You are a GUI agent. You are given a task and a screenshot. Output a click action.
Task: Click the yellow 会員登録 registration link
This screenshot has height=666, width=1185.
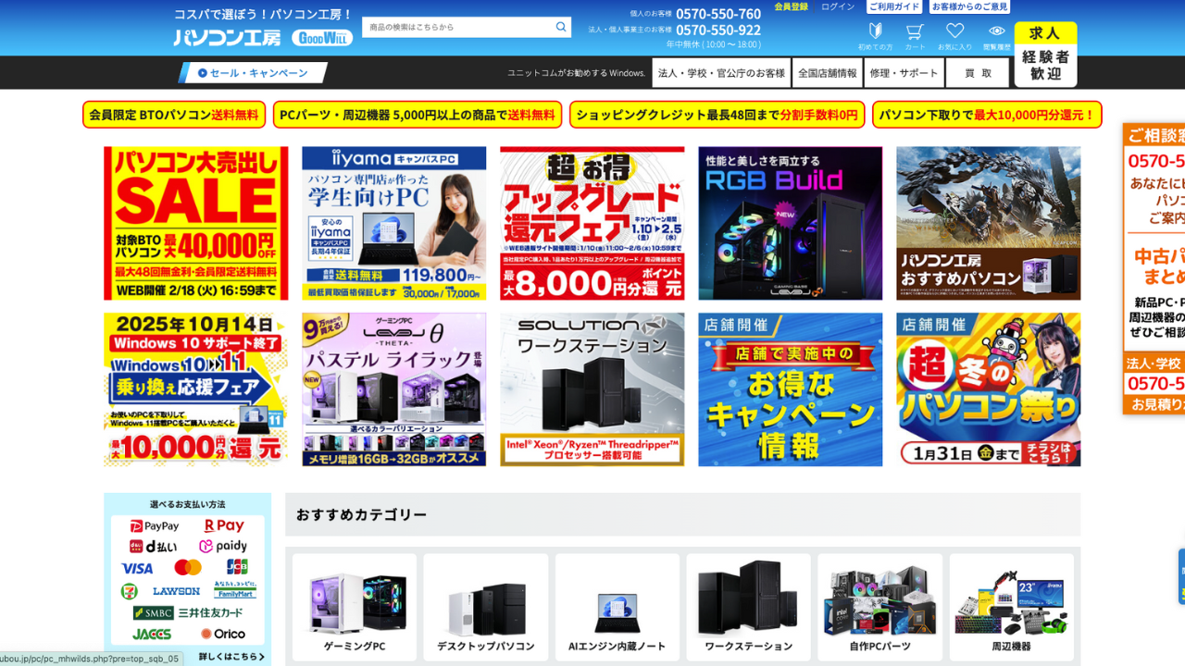[x=790, y=7]
